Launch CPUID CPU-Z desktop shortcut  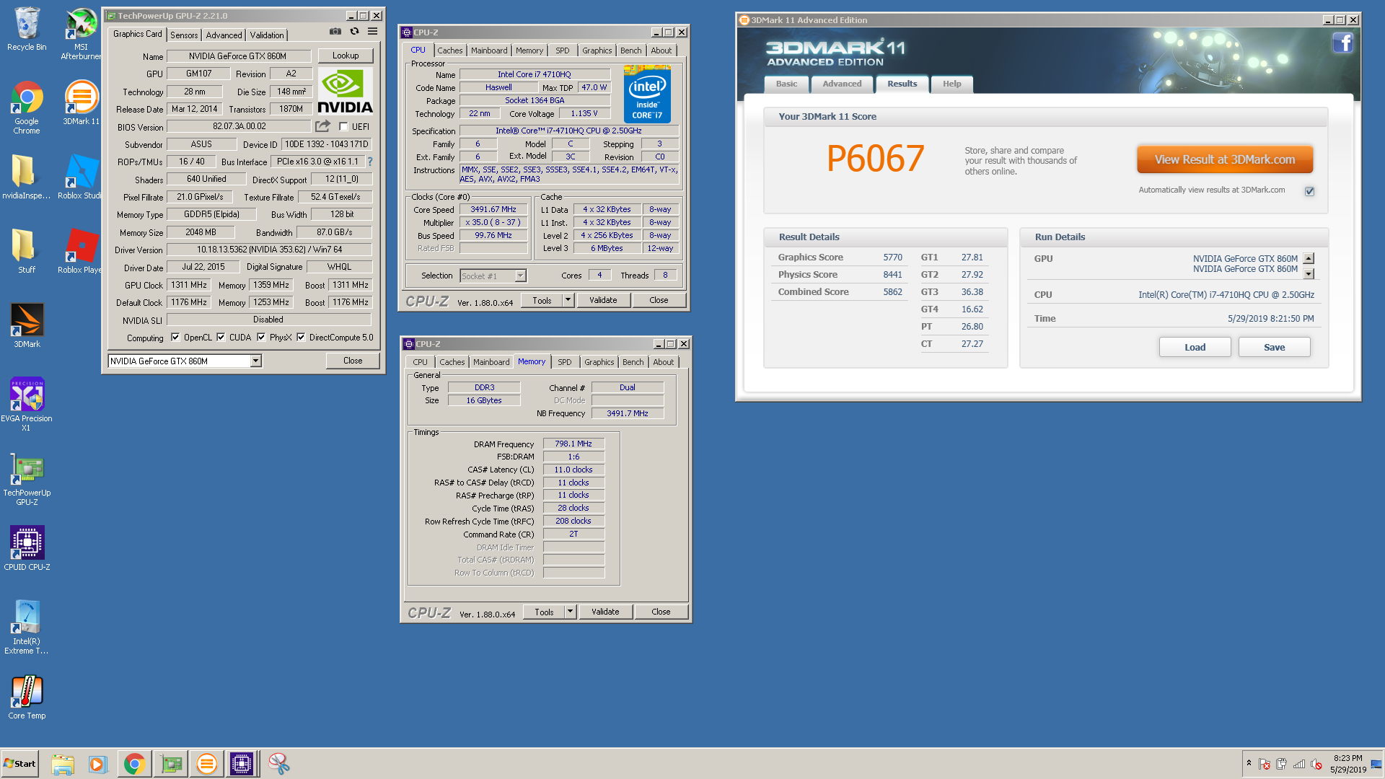point(27,547)
